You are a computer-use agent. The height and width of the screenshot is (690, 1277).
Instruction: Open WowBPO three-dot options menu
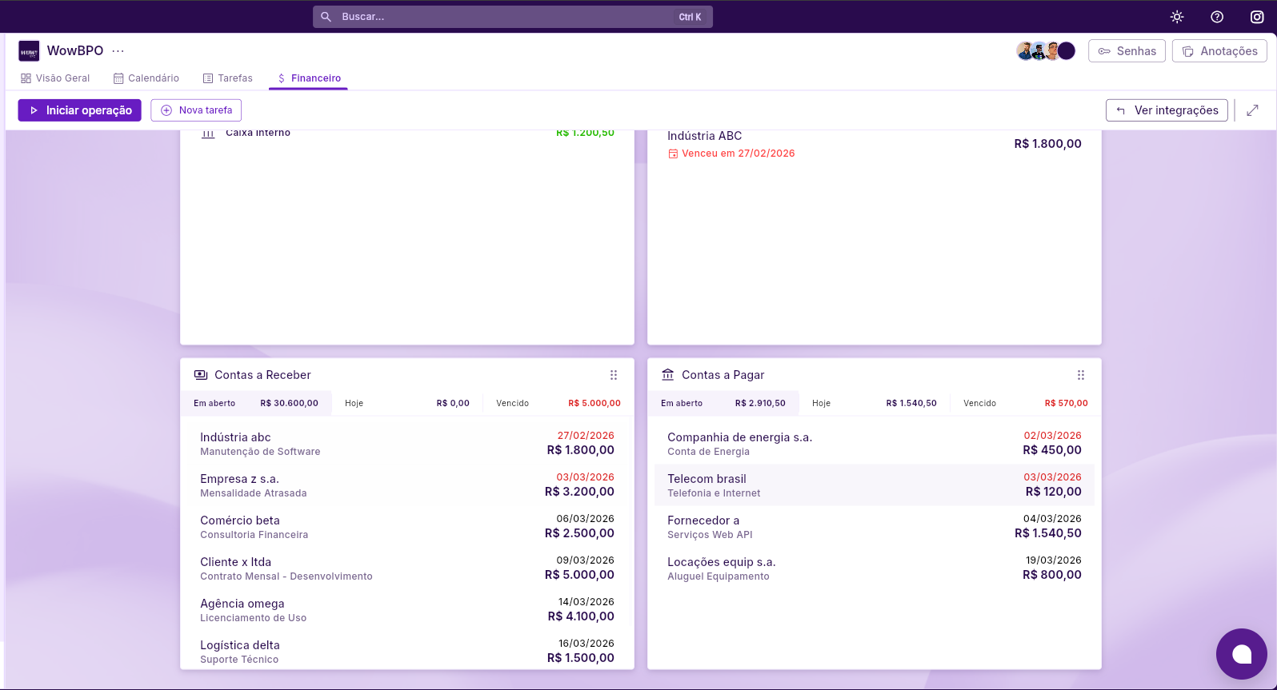[x=118, y=50]
